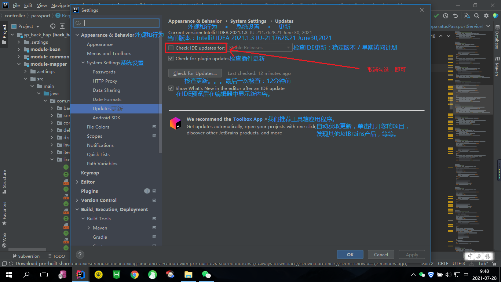Click the help question mark button
Image resolution: width=501 pixels, height=282 pixels.
click(x=80, y=254)
